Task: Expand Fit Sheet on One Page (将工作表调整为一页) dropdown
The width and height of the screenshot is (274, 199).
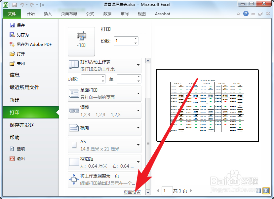Action: pyautogui.click(x=104, y=179)
